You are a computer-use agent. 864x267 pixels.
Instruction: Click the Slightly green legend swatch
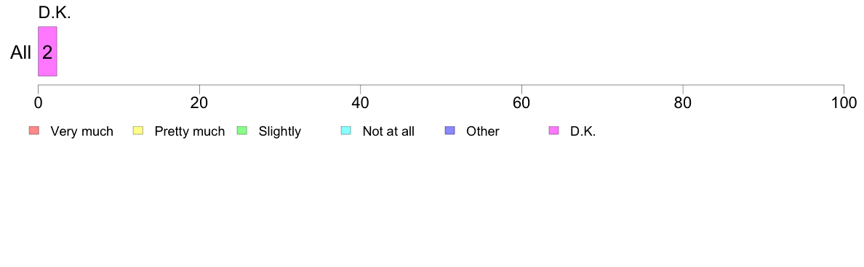click(241, 131)
